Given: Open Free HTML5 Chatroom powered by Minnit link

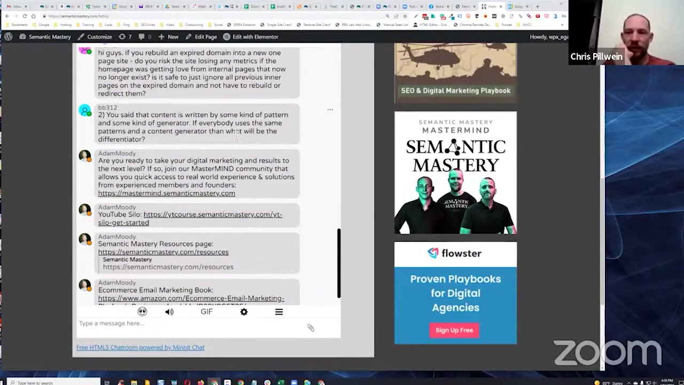Looking at the screenshot, I should 140,348.
